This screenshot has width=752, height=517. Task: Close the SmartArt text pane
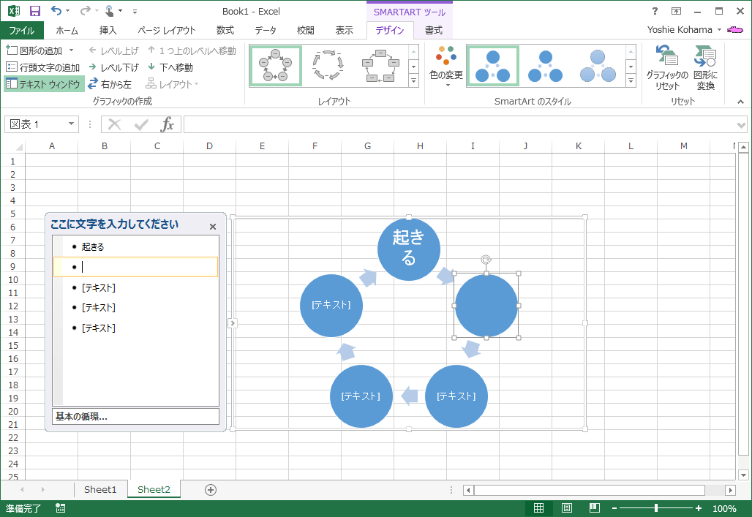[213, 227]
